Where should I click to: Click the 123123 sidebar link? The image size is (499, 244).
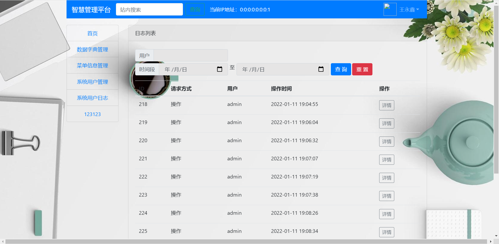[x=92, y=114]
